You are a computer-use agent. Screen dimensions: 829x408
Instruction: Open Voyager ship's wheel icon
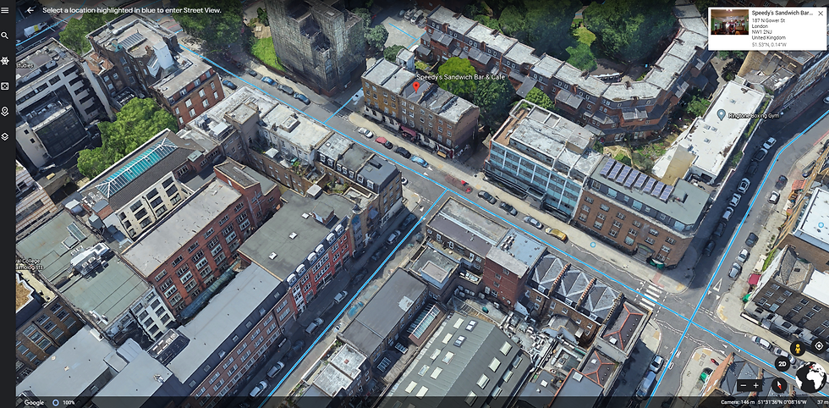[x=5, y=61]
